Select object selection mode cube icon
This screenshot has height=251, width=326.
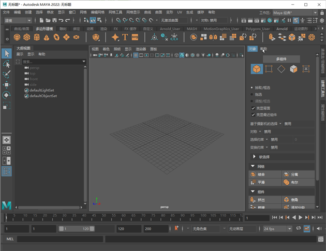pyautogui.click(x=256, y=69)
